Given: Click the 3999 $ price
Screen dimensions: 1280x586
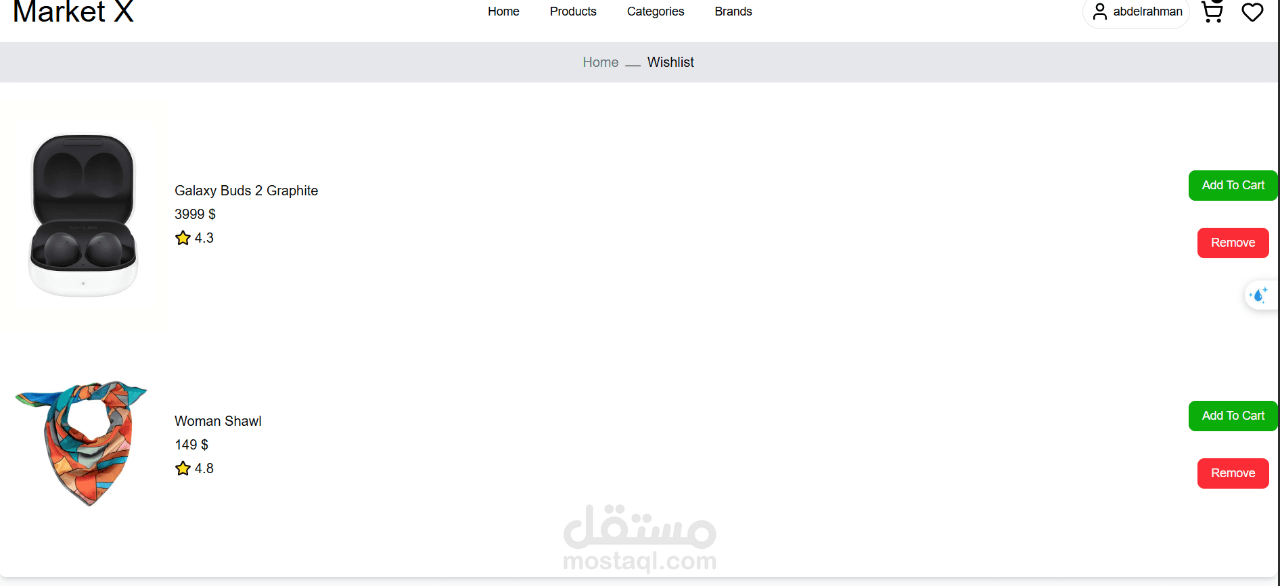Looking at the screenshot, I should pyautogui.click(x=195, y=214).
